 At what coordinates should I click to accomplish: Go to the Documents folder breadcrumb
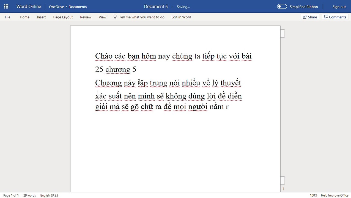[x=78, y=7]
